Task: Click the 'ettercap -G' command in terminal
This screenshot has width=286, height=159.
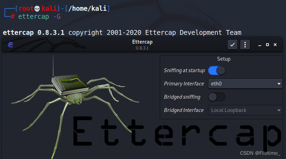Action: [x=39, y=16]
